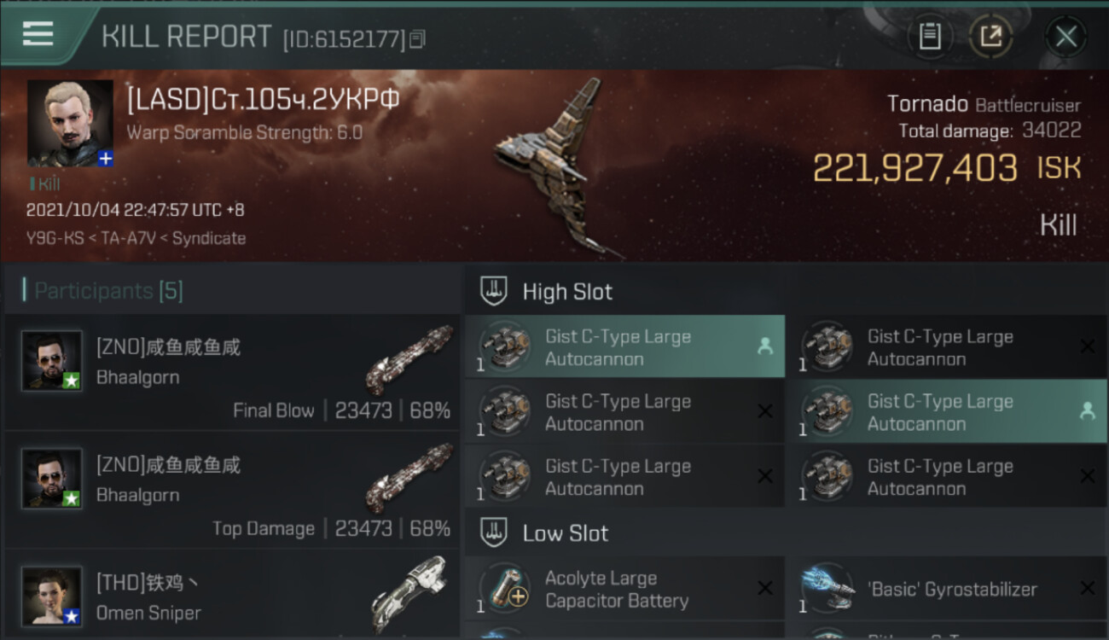Expand the High Slot section header
1109x640 pixels.
point(787,291)
